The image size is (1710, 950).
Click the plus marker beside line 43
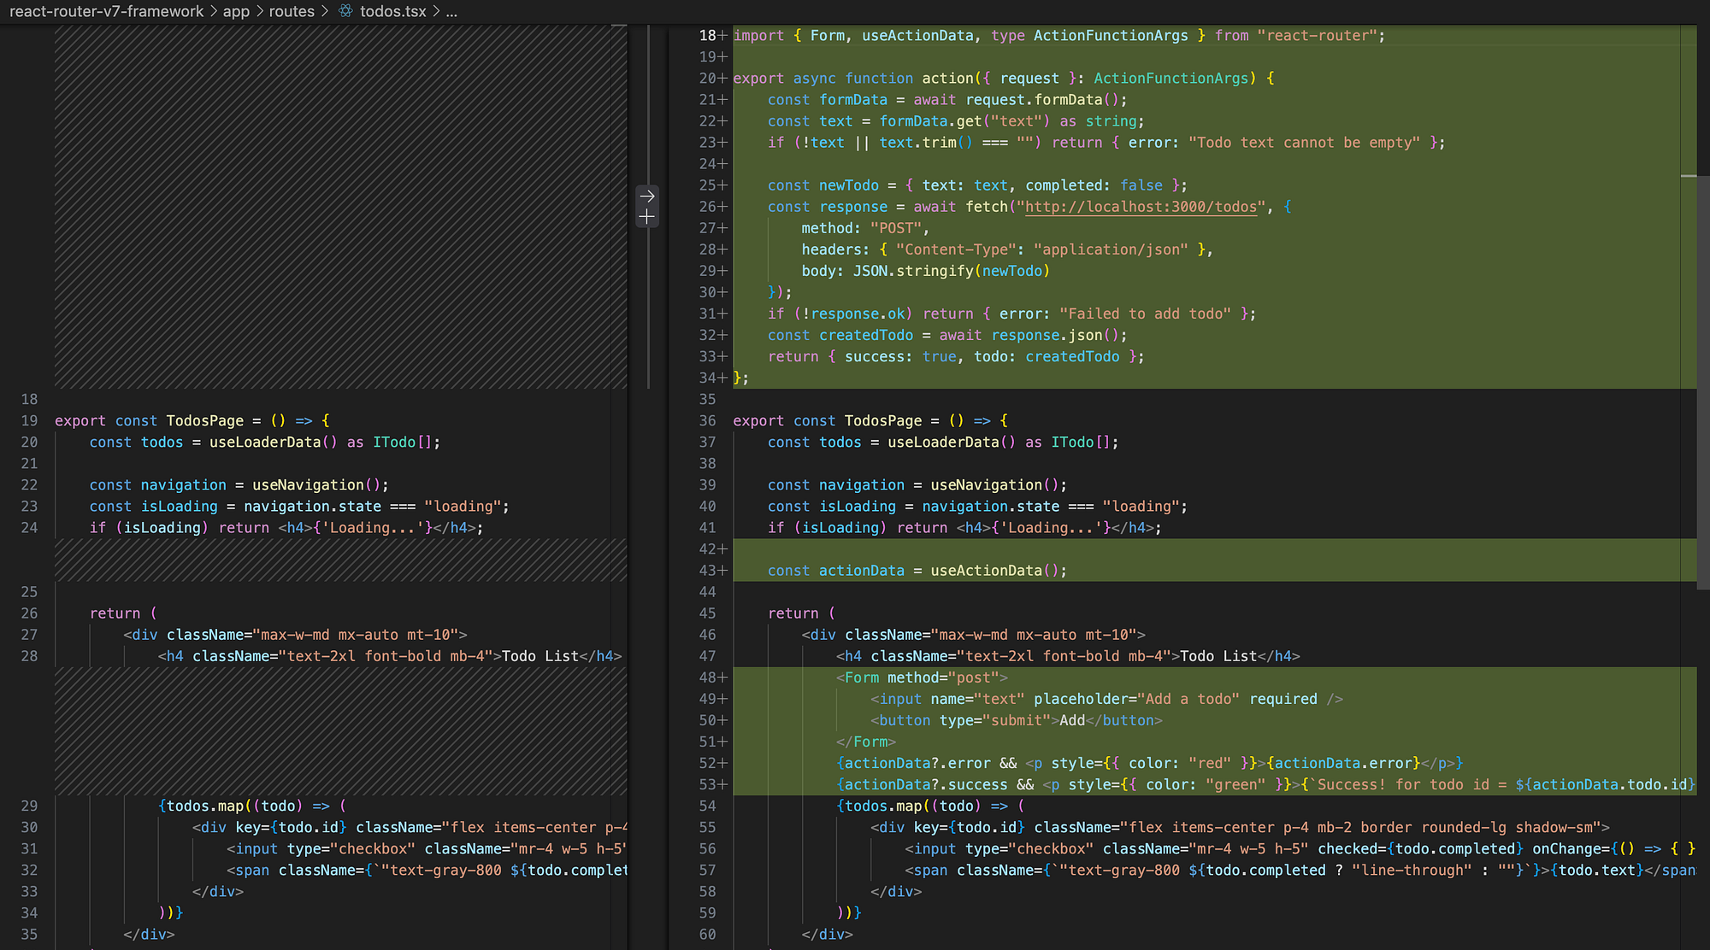click(723, 571)
